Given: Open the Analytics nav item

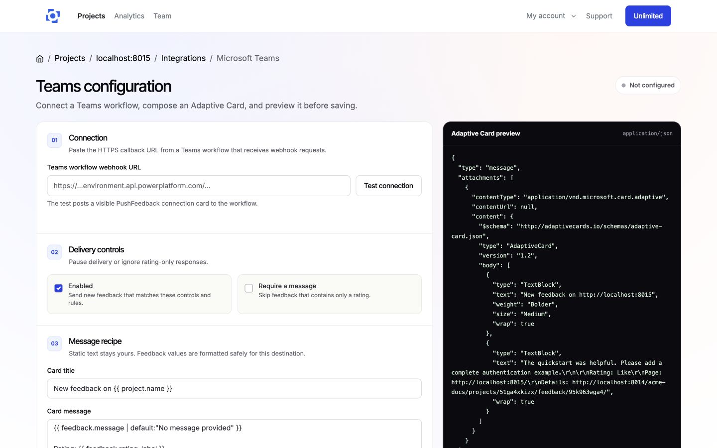Looking at the screenshot, I should point(129,16).
